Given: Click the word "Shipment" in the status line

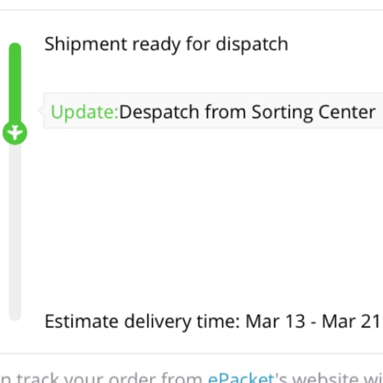Looking at the screenshot, I should point(85,44).
